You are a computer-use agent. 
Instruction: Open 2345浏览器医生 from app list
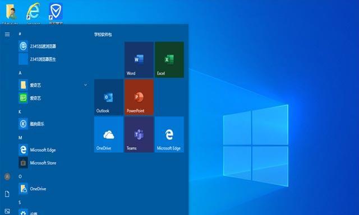pos(54,59)
